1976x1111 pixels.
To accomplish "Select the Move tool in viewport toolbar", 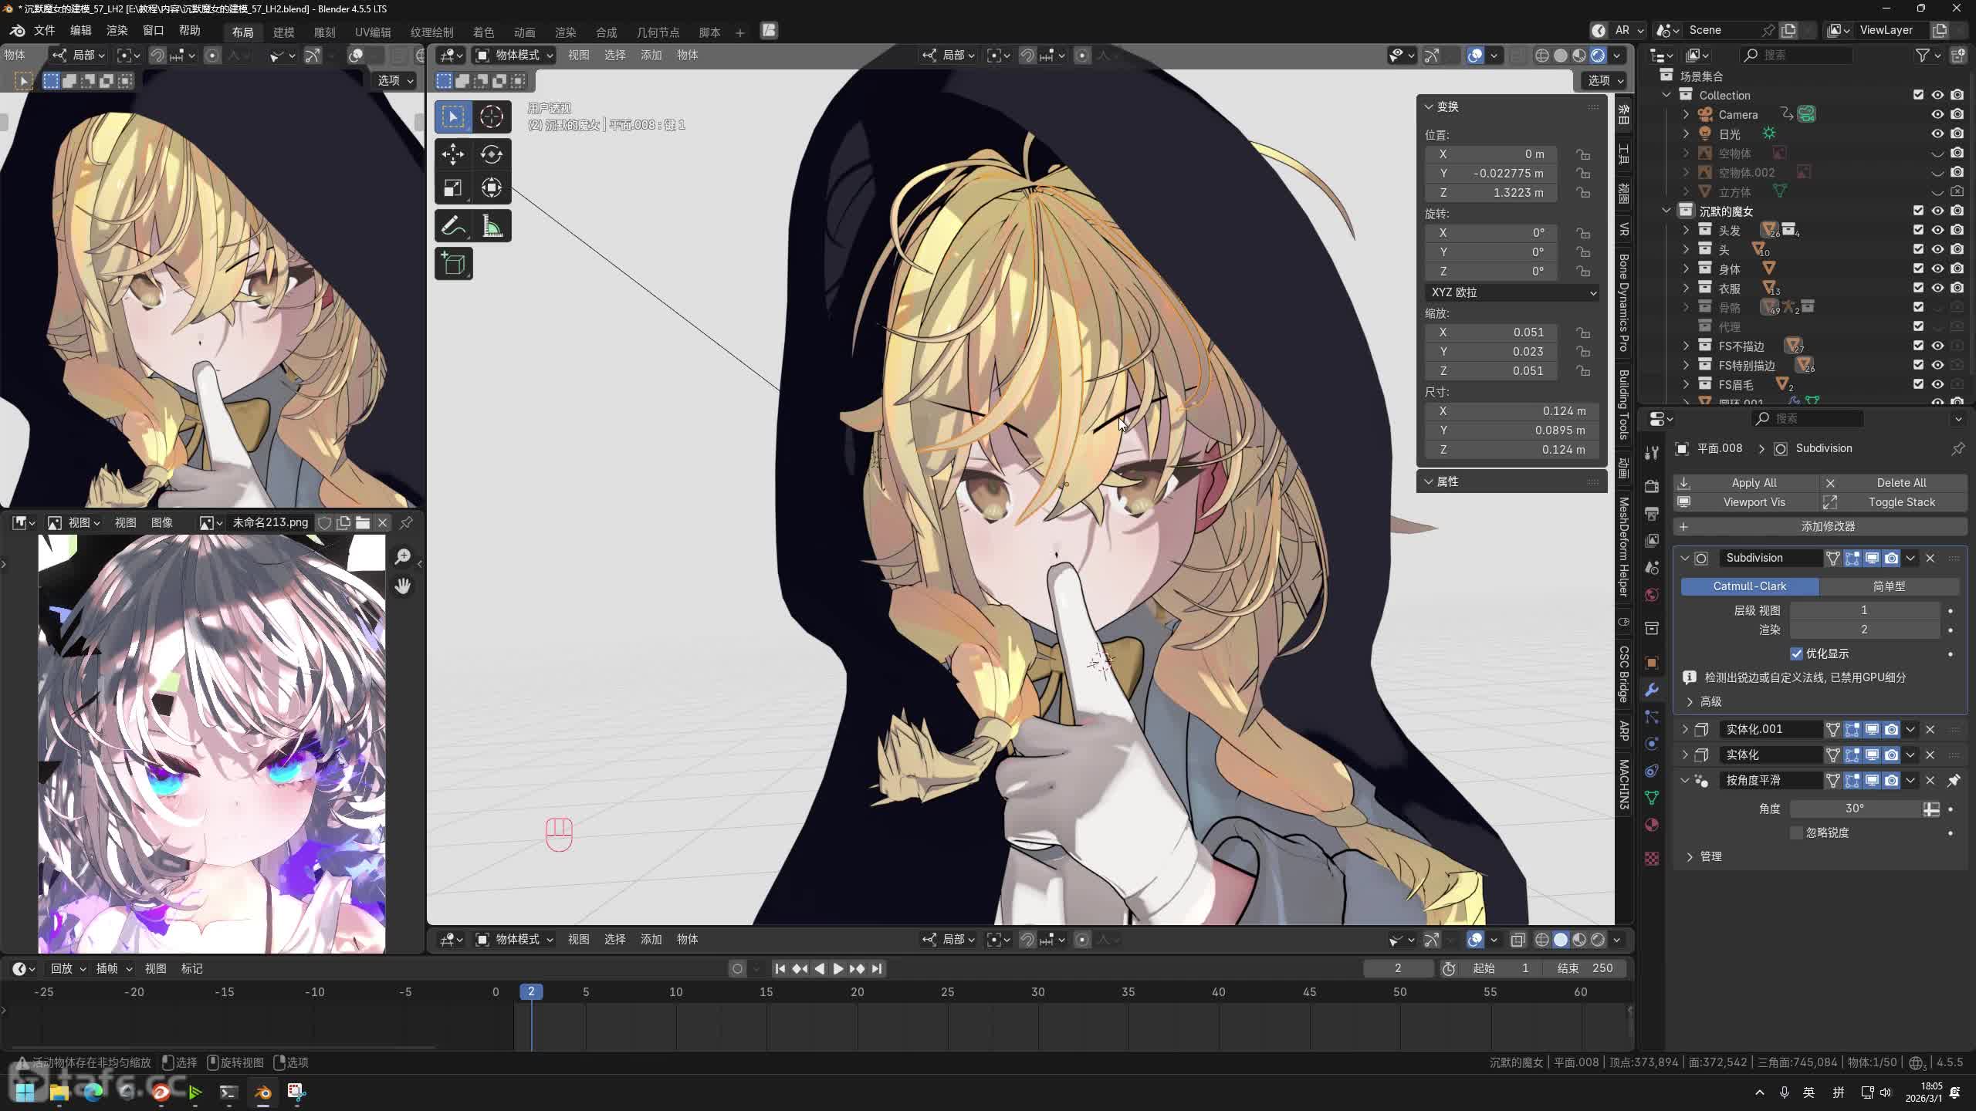I will tap(453, 154).
